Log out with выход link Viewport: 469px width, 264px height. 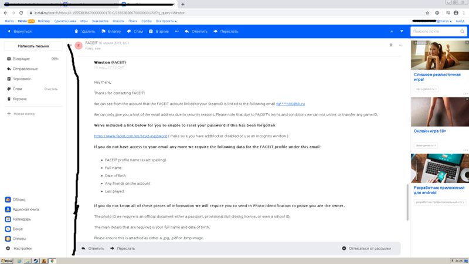tap(460, 21)
